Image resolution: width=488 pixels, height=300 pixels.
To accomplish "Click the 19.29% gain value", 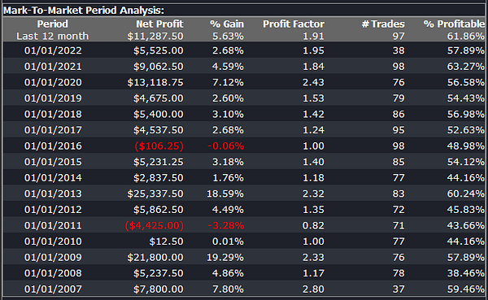I will (x=225, y=258).
